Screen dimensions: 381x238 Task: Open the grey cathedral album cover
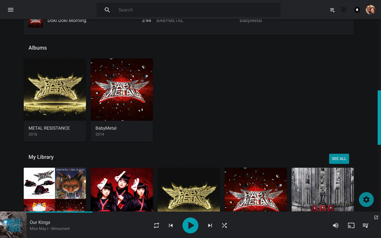[x=323, y=190]
